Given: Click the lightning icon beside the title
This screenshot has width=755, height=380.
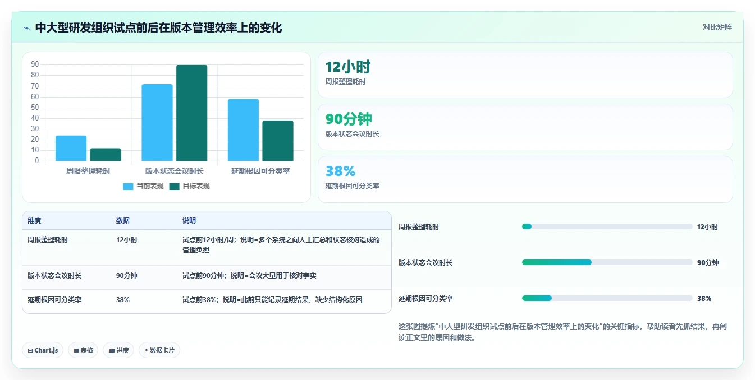Looking at the screenshot, I should tap(26, 27).
